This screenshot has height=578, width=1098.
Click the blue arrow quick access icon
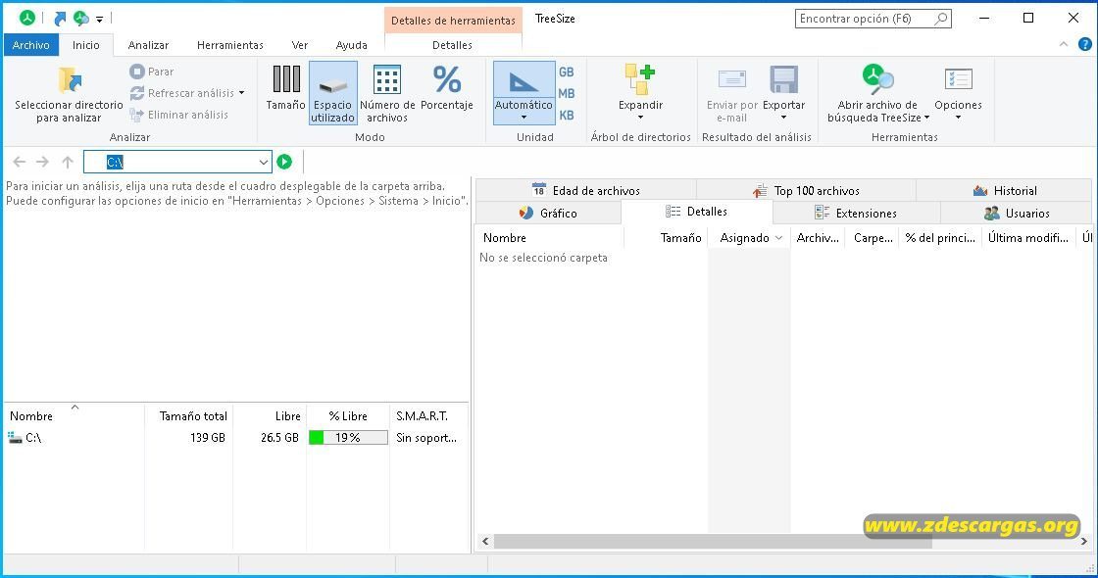(x=60, y=19)
